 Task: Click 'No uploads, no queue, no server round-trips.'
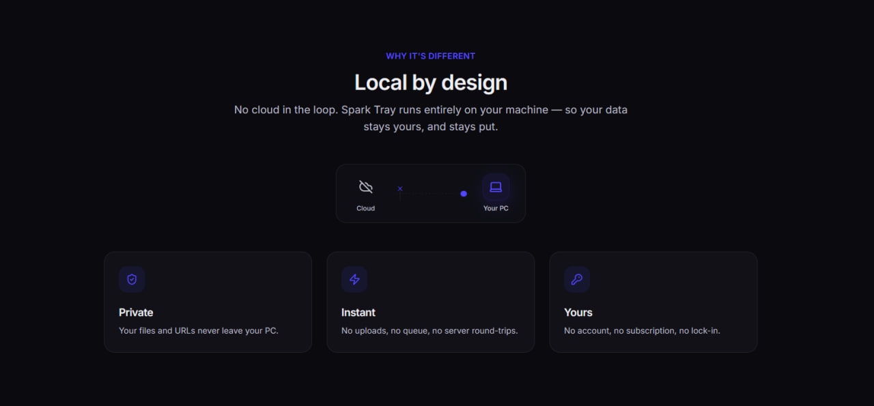tap(429, 330)
